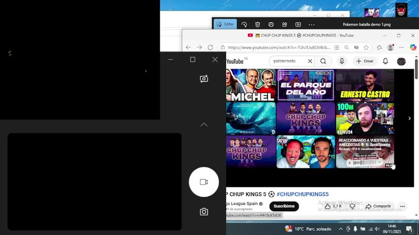Open El Parque del Año thumbnail
The image size is (419, 235).
(x=306, y=85)
